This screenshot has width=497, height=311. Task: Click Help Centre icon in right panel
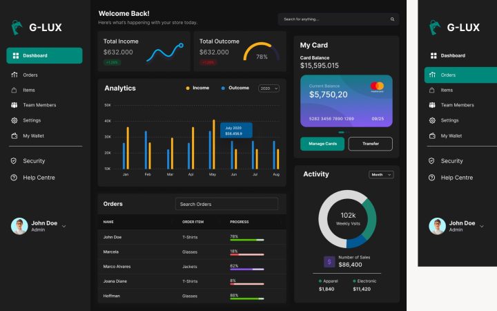431,178
